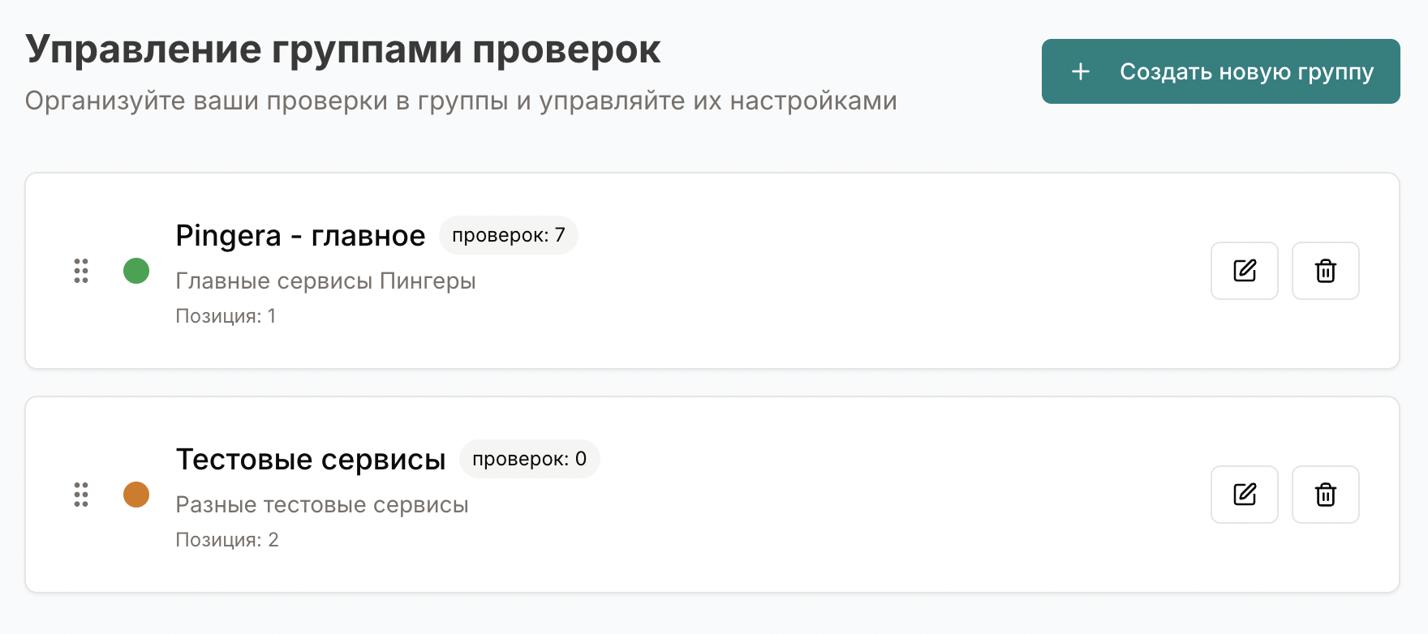This screenshot has height=634, width=1428.
Task: Select the orange status dot of Тестовые сервисы
Action: click(136, 495)
